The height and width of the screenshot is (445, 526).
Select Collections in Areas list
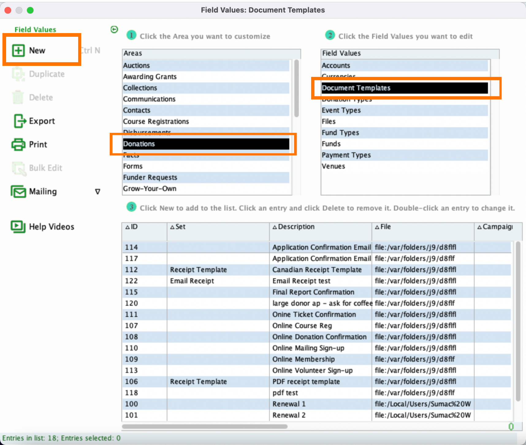tap(206, 88)
